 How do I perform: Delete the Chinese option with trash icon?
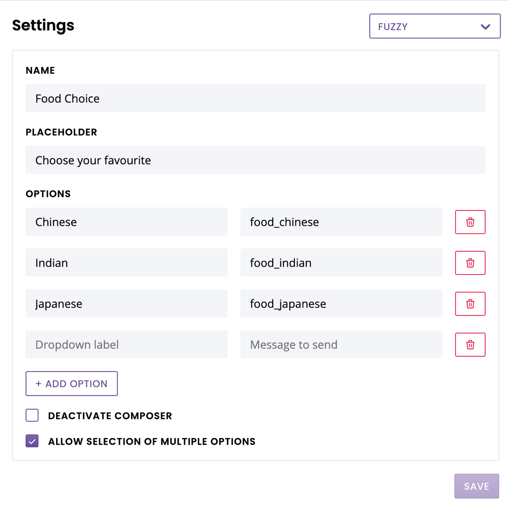470,222
